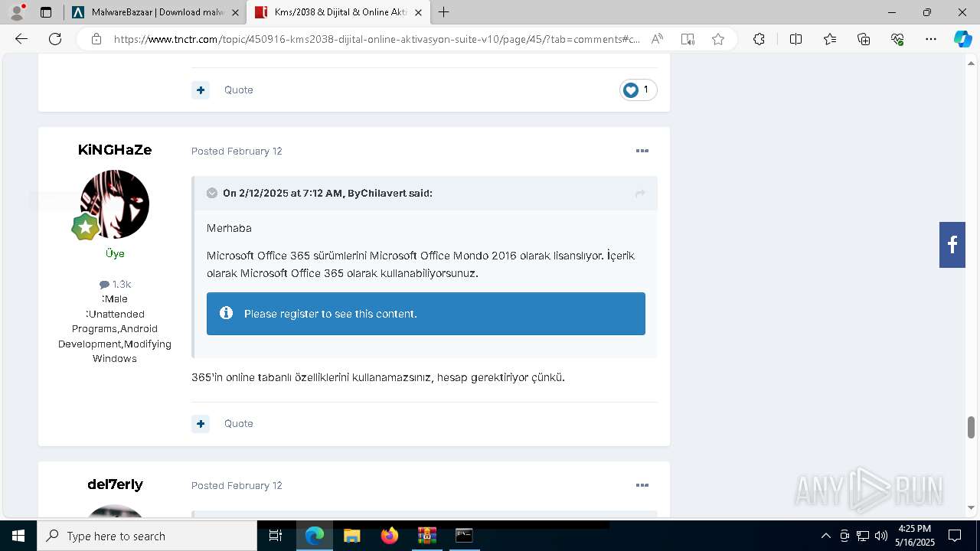Viewport: 980px width, 551px height.
Task: Go back to previous page
Action: pyautogui.click(x=21, y=39)
